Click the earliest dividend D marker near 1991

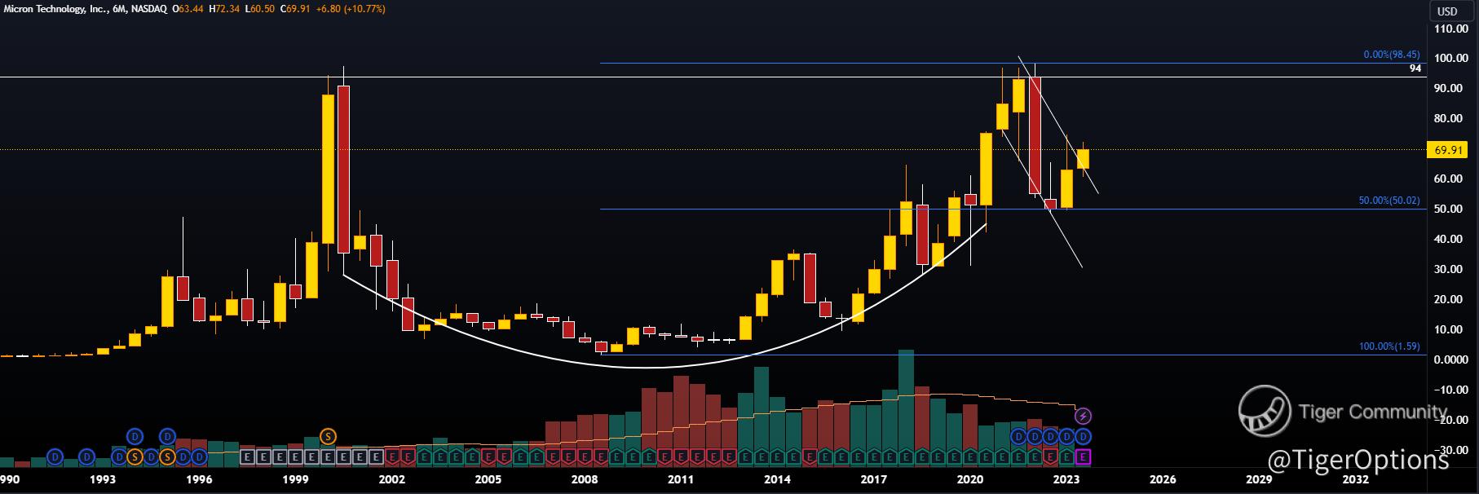[55, 457]
